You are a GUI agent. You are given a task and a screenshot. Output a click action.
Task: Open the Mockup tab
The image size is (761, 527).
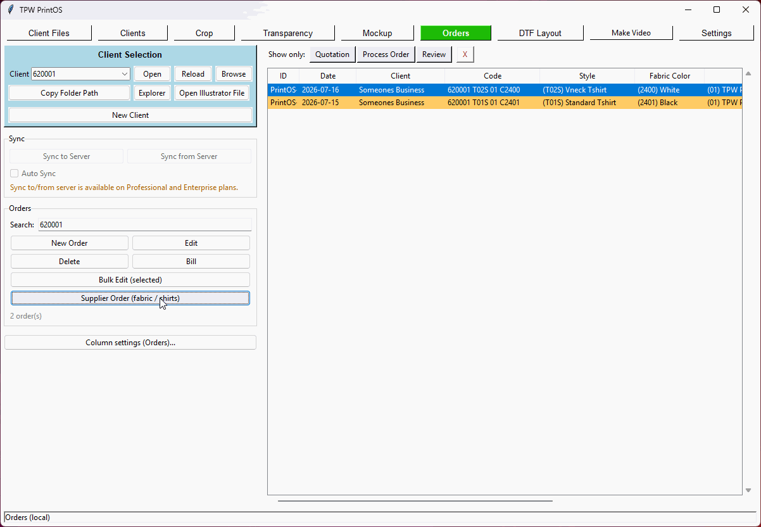[x=377, y=33]
